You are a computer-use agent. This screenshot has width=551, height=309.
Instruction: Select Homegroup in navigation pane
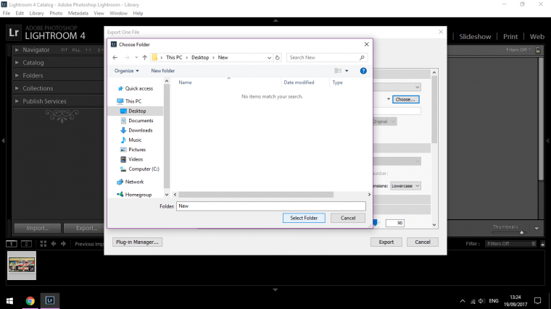[134, 195]
